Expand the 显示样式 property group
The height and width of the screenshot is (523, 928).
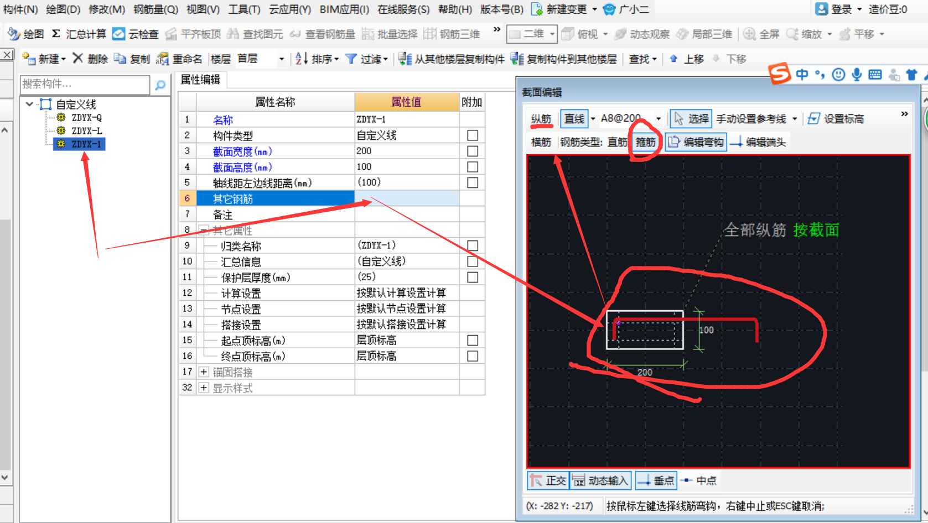point(204,388)
